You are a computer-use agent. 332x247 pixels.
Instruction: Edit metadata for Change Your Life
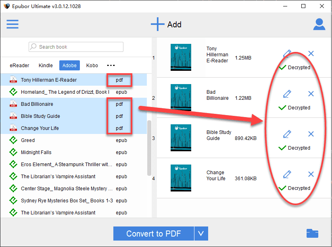pyautogui.click(x=287, y=174)
